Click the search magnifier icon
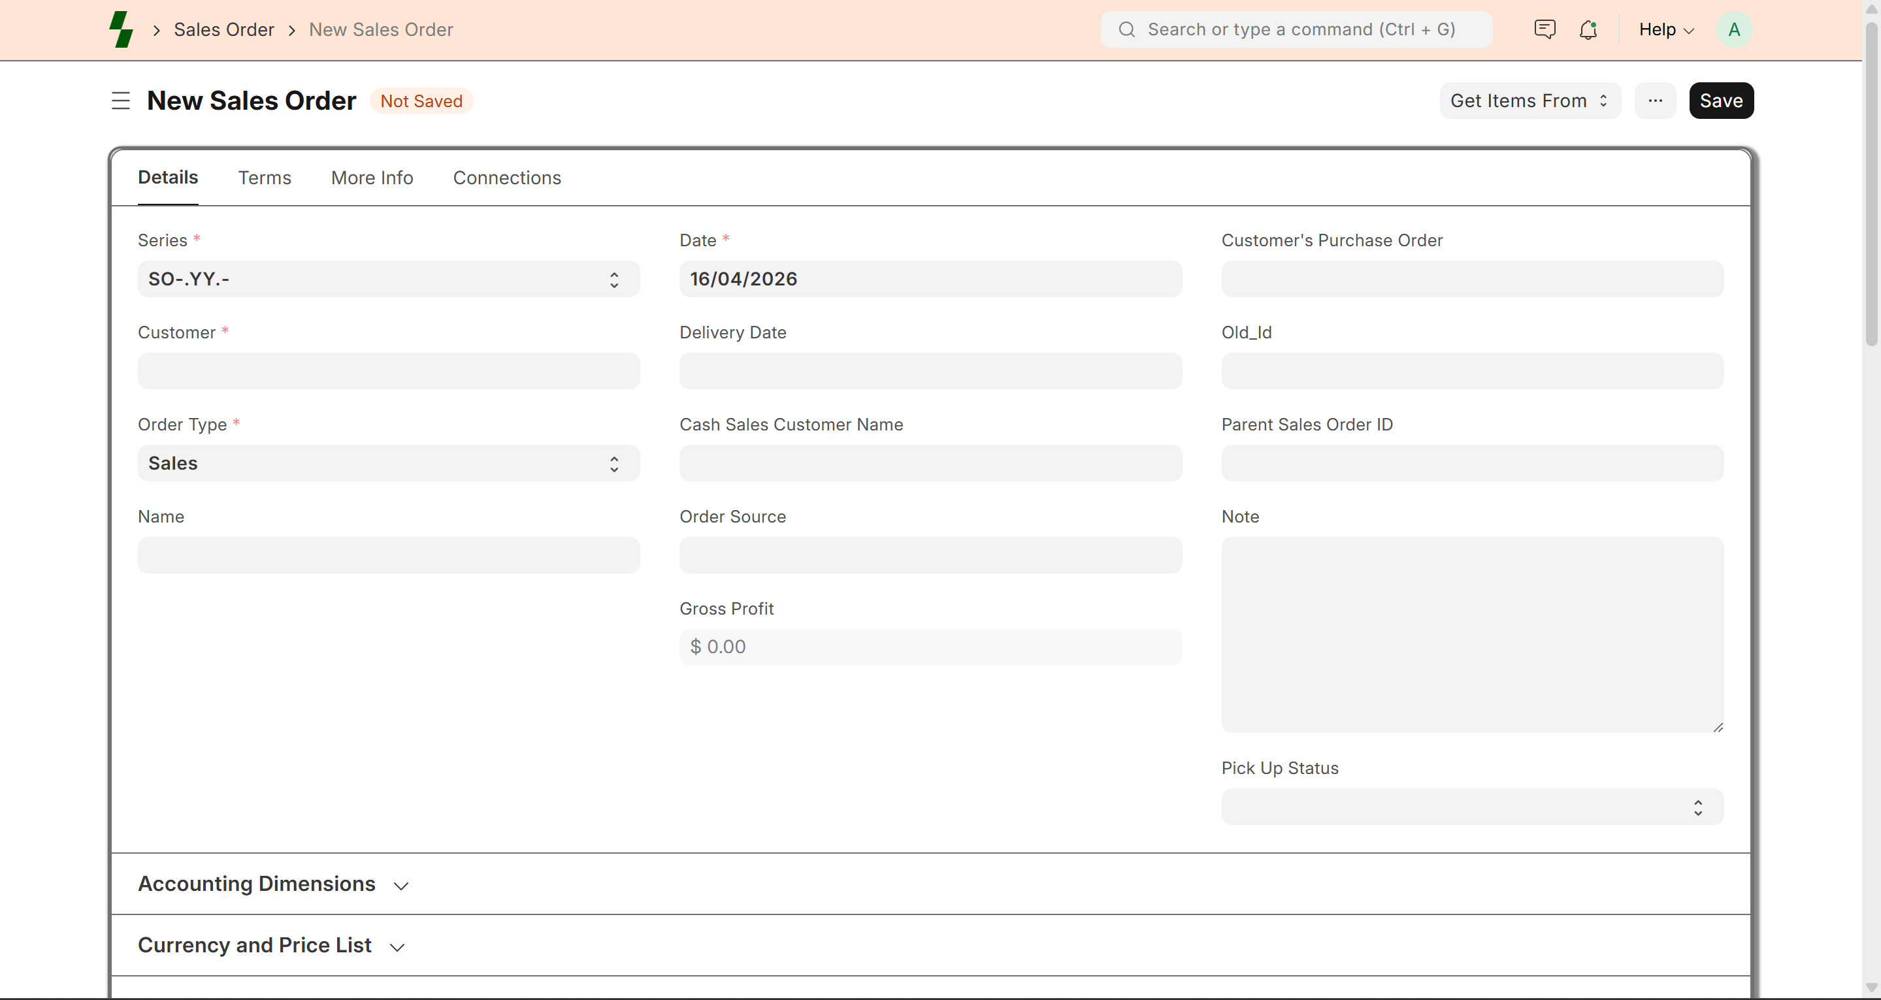Viewport: 1881px width, 1000px height. 1126,29
